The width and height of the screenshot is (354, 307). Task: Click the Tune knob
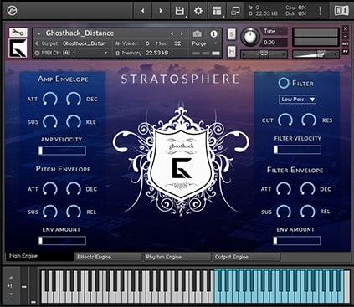click(x=250, y=37)
